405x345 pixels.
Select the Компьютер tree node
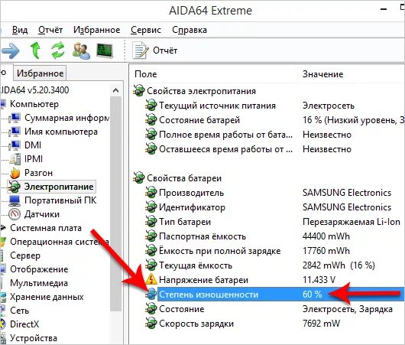34,104
